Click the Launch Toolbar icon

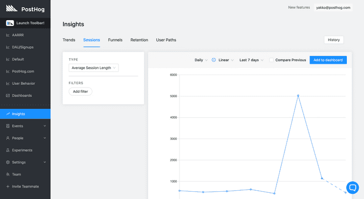(10, 23)
